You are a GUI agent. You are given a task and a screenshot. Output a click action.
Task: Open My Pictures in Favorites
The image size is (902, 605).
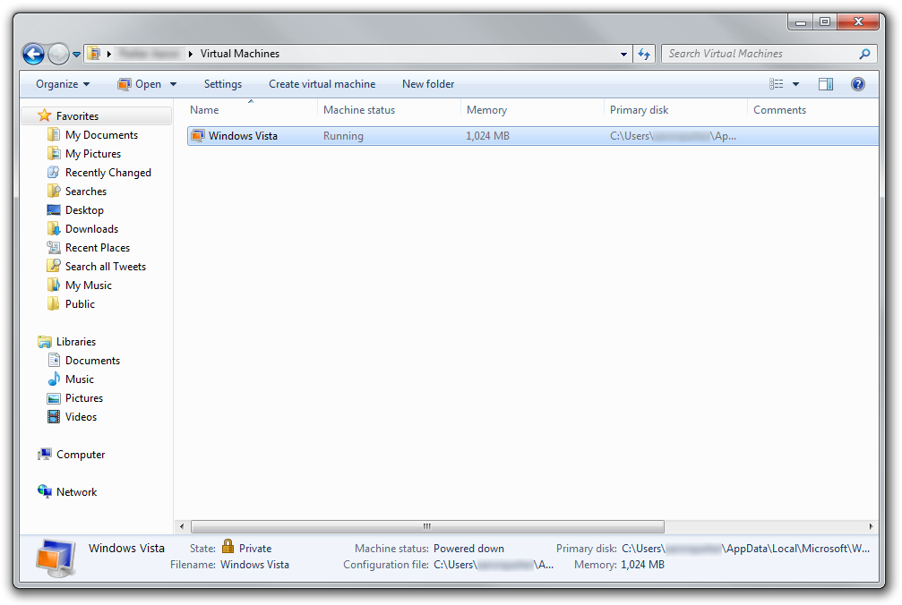click(92, 154)
